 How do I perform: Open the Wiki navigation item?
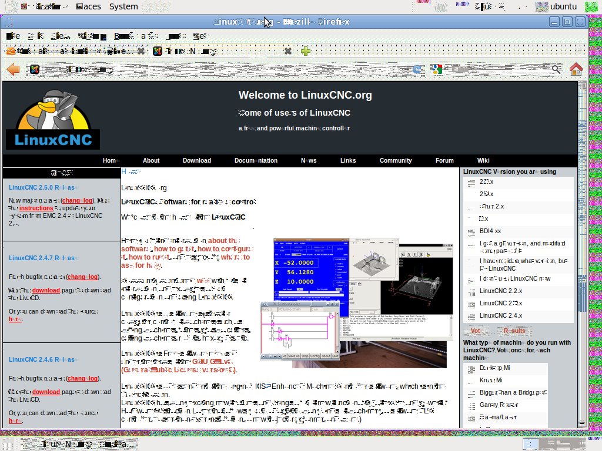tap(483, 161)
